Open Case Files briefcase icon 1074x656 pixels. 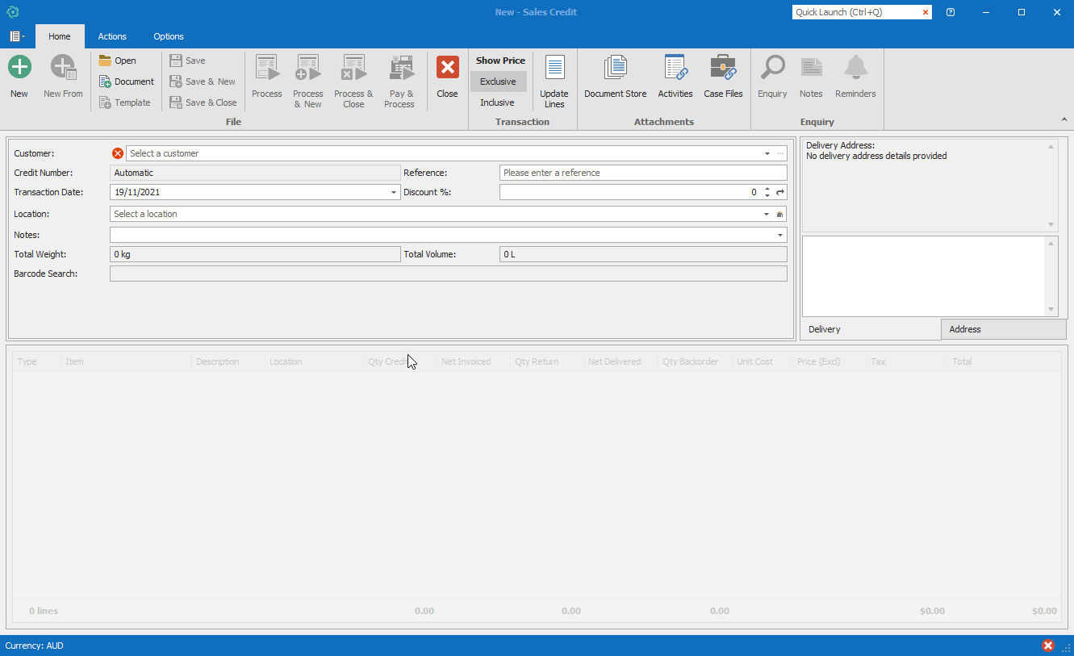[x=723, y=68]
